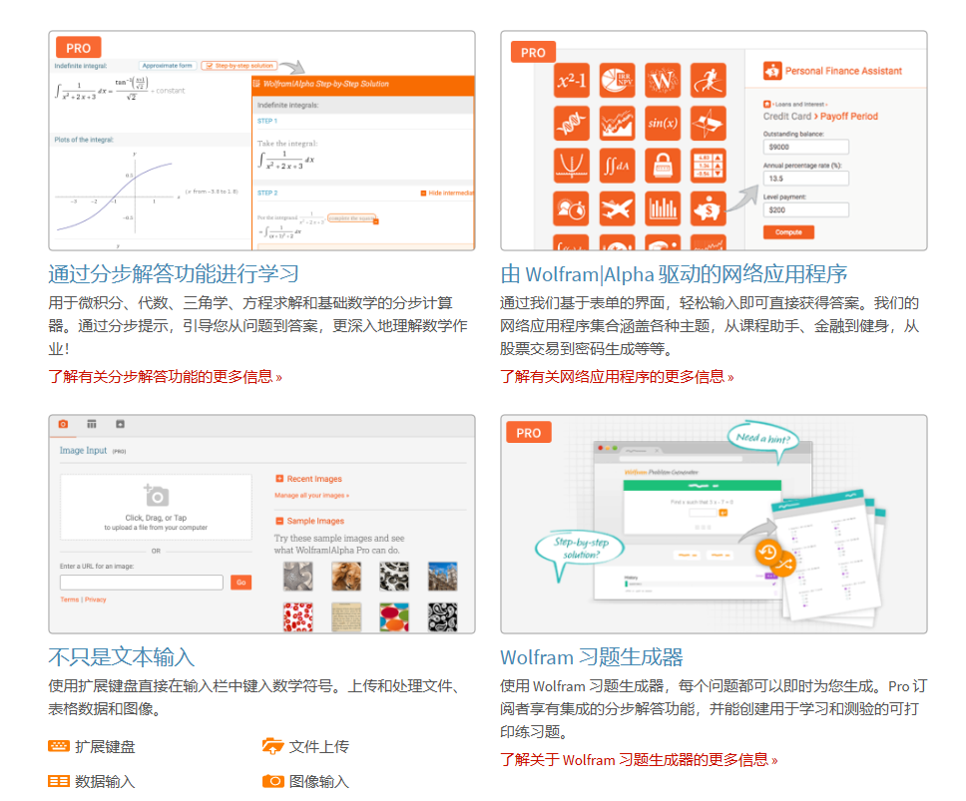
Task: Collapse the Sample Images section
Action: (310, 521)
